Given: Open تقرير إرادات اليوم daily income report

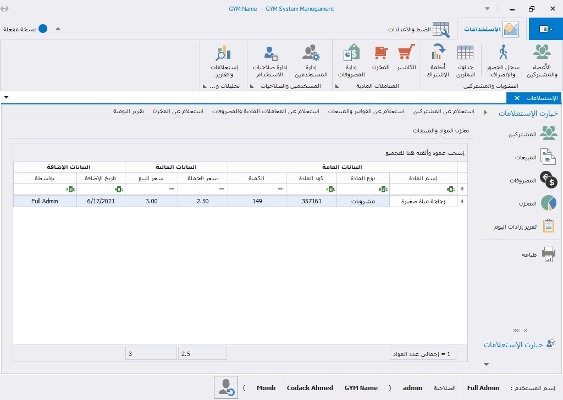Looking at the screenshot, I should pos(525,226).
